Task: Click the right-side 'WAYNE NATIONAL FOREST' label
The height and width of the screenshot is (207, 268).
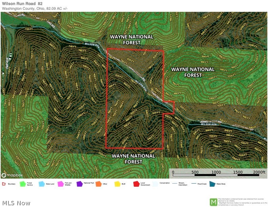Action: (x=193, y=72)
